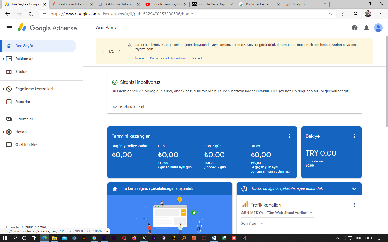Click the illustration on the suggestion card
The image size is (388, 242).
tap(170, 215)
